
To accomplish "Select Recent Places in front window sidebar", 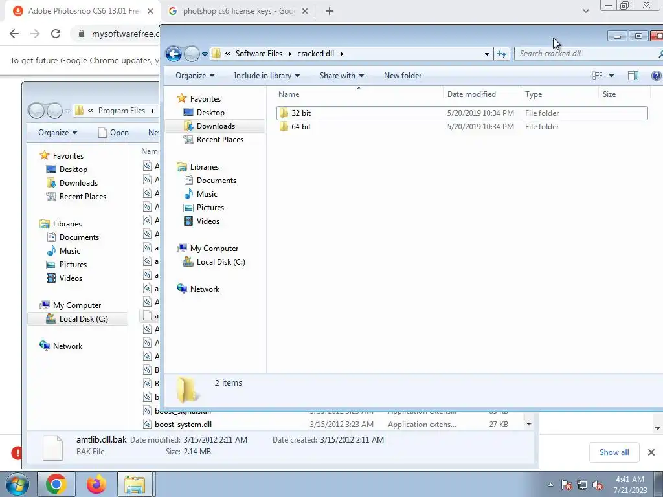I will 220,140.
